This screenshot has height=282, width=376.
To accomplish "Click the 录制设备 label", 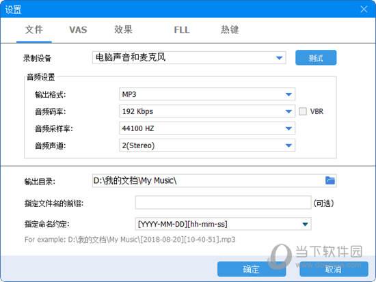I will 37,58.
